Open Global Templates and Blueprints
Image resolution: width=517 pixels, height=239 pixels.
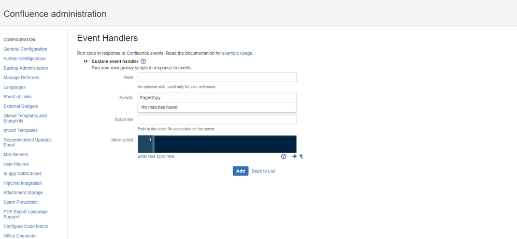(x=25, y=118)
